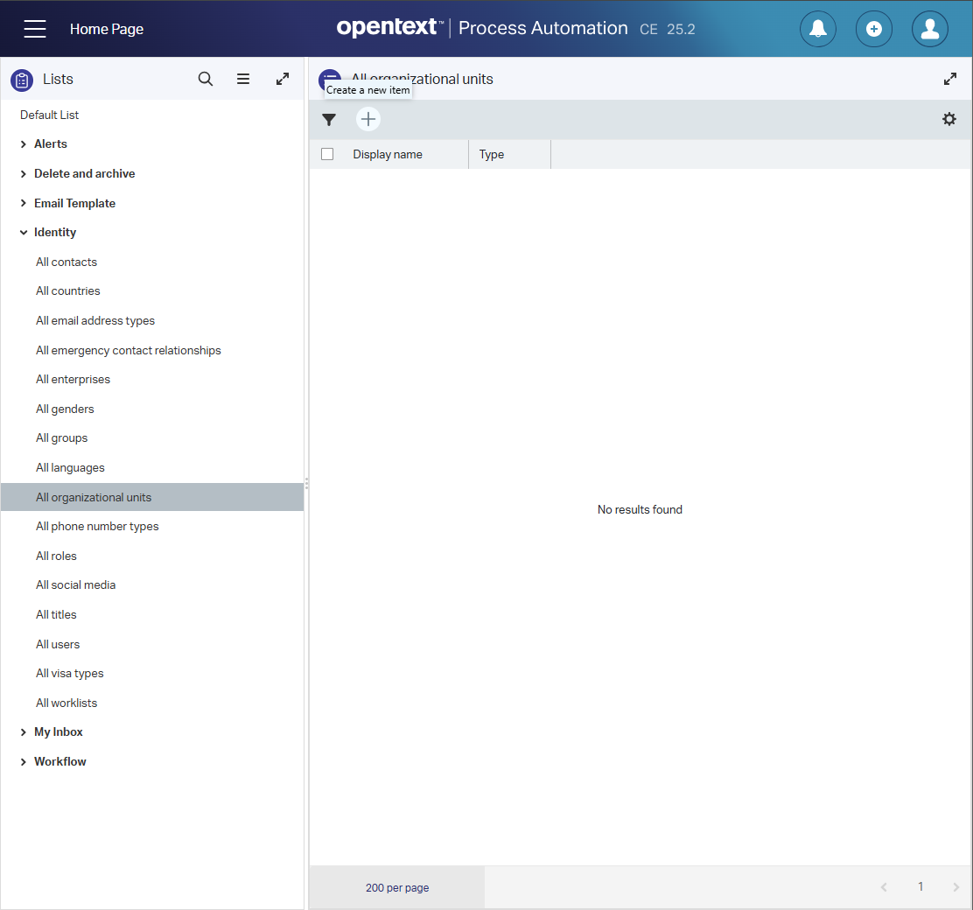This screenshot has height=910, width=973.
Task: Open the hamburger navigation menu
Action: (35, 29)
